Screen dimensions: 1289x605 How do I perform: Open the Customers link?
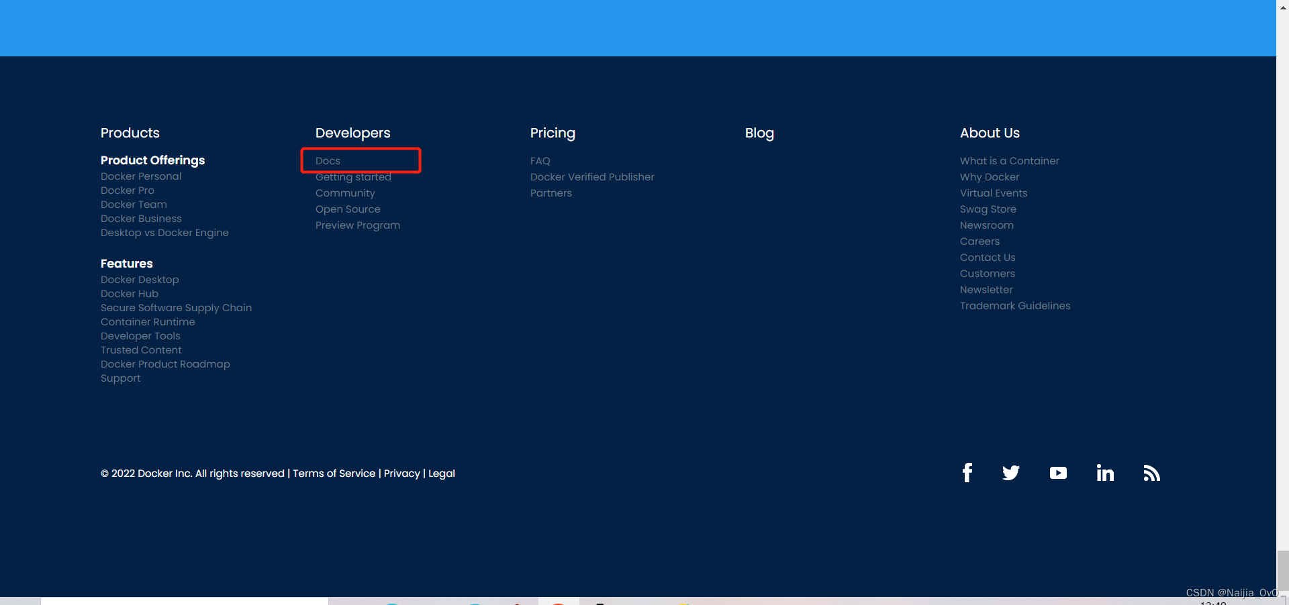pos(988,274)
